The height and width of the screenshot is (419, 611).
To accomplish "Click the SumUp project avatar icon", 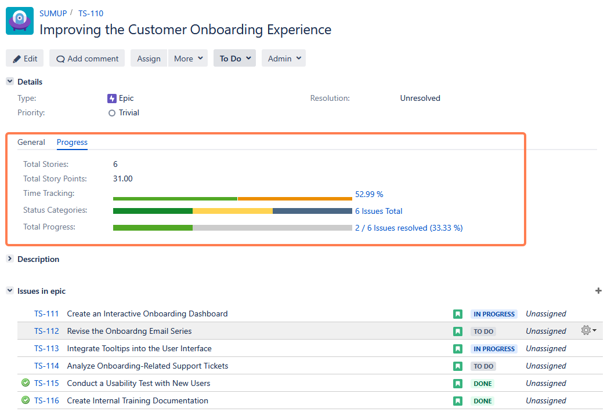I will tap(19, 21).
